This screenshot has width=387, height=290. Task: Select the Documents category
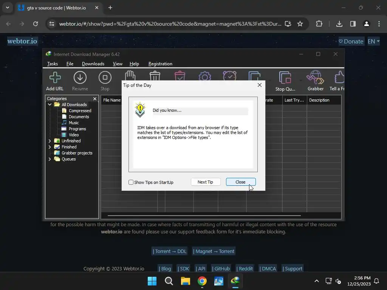pos(79,117)
